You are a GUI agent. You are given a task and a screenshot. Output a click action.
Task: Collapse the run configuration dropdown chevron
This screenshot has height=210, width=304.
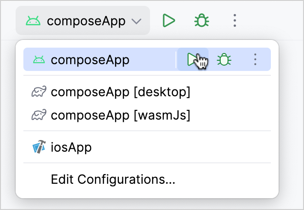[137, 21]
